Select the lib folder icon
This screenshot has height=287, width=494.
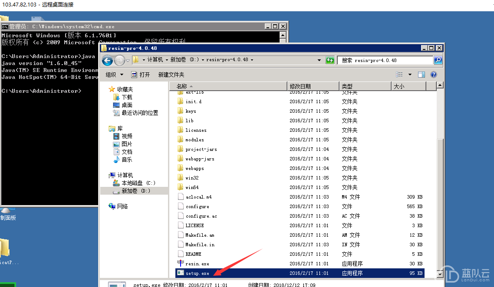pyautogui.click(x=181, y=121)
